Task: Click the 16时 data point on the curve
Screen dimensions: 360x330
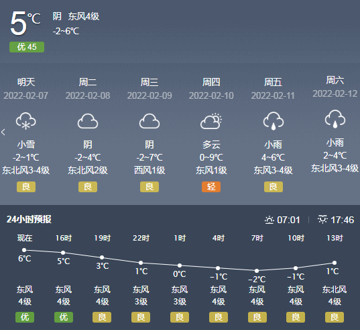Action: 63,253
